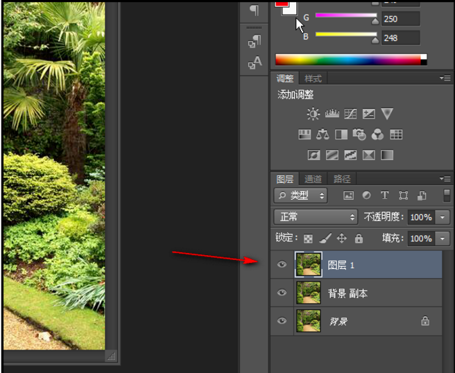Viewport: 455px width, 373px height.
Task: Open the blend mode 正常 dropdown
Action: click(x=316, y=217)
